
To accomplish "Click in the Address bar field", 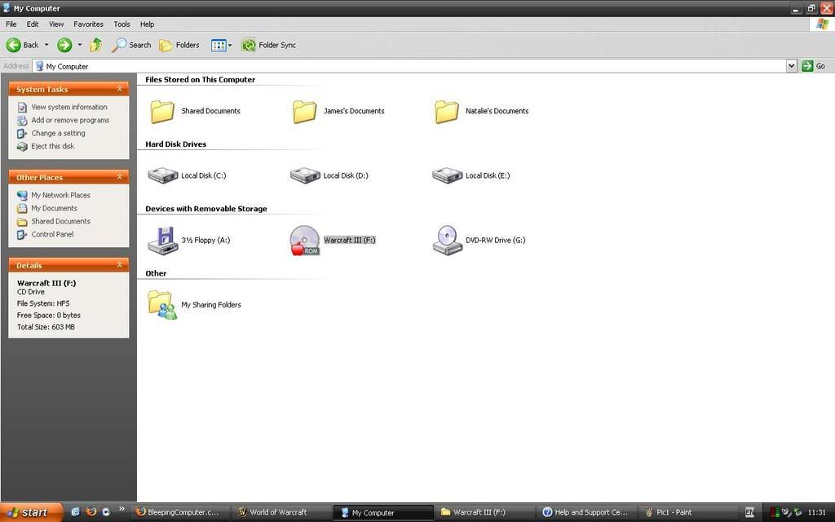I will click(409, 66).
